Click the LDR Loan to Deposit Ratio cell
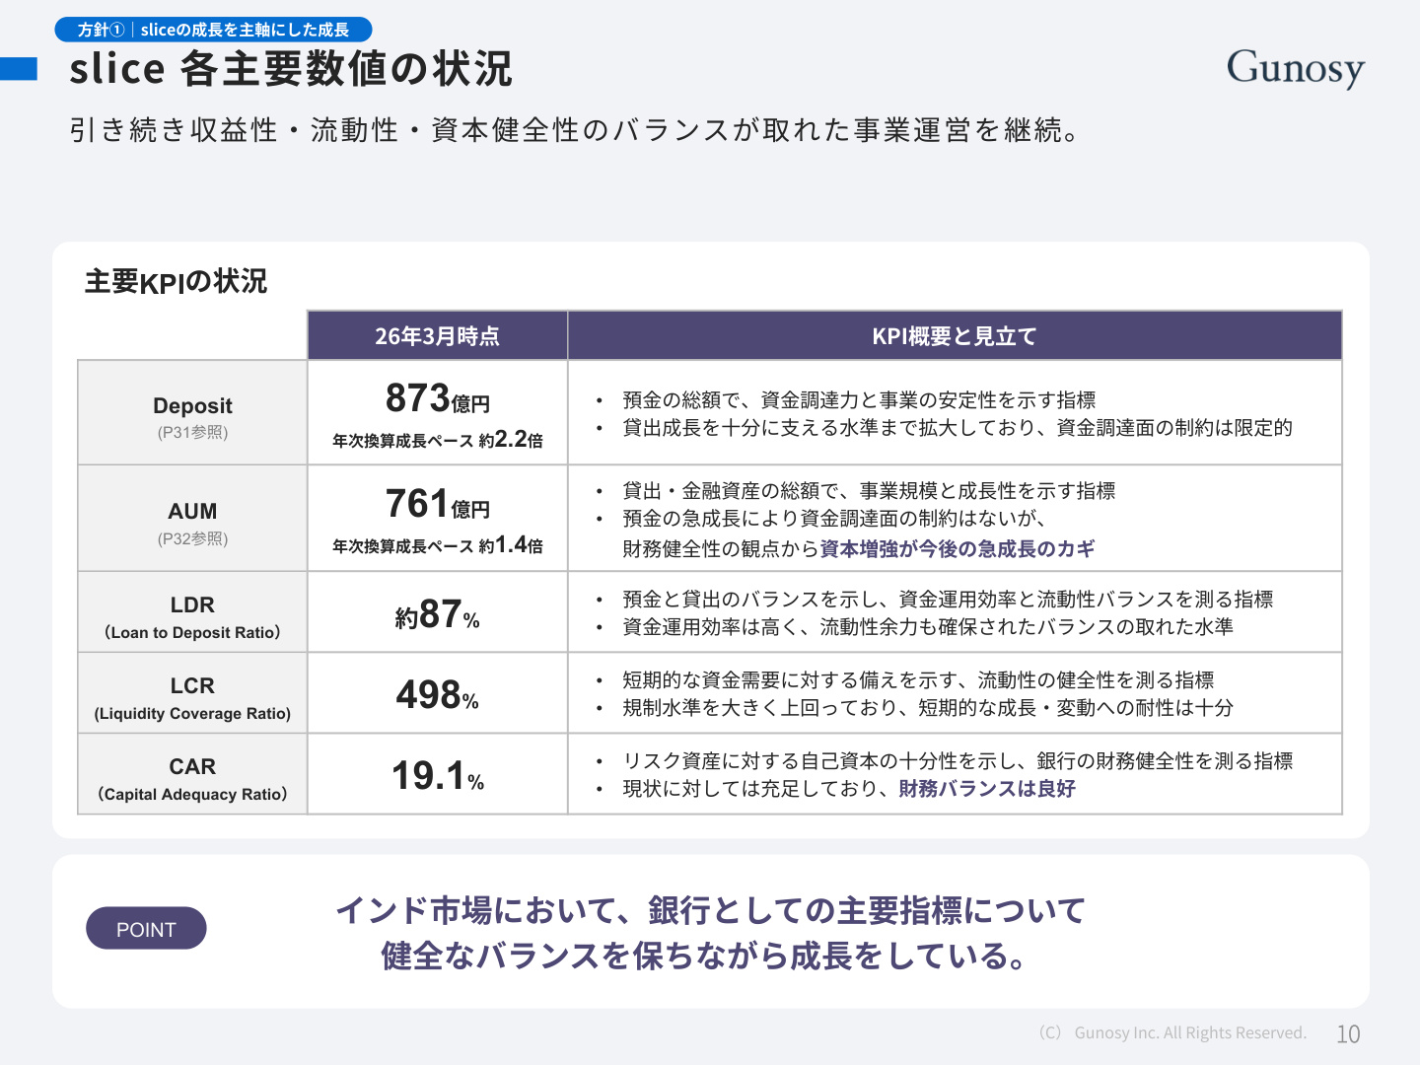Viewport: 1420px width, 1065px height. (192, 612)
